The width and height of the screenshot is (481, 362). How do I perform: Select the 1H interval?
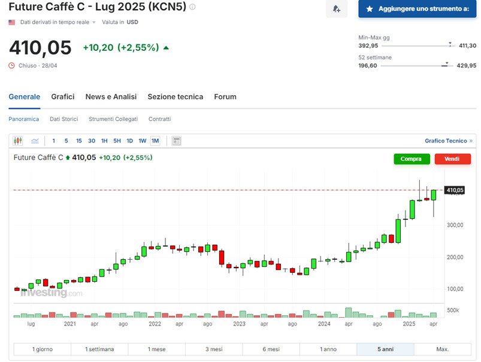pyautogui.click(x=104, y=141)
